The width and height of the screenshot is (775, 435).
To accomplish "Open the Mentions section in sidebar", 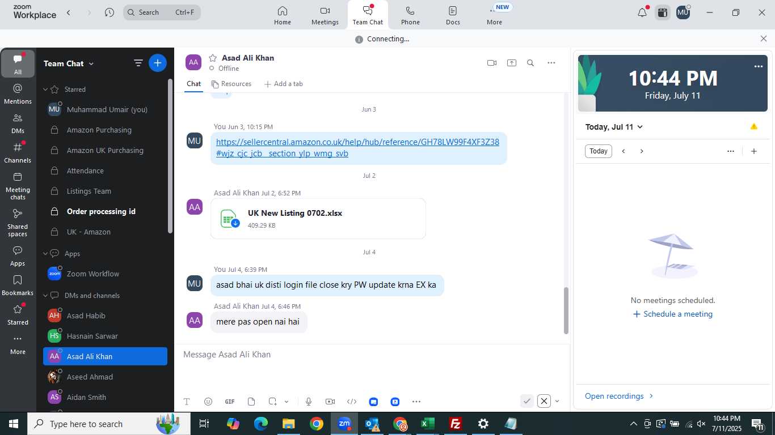I will point(18,93).
